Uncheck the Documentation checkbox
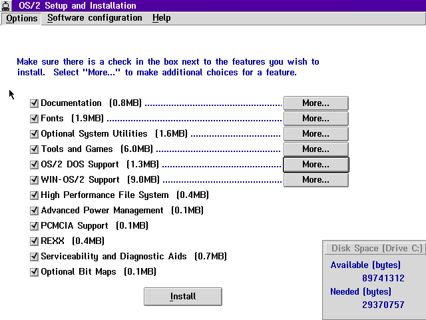This screenshot has height=320, width=426. tap(34, 103)
